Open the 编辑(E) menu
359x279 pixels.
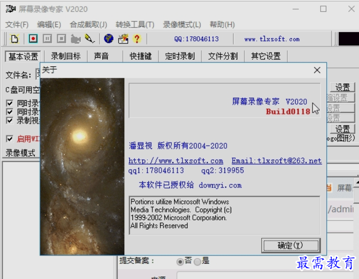tap(49, 25)
